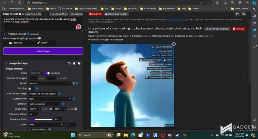
Task: Open help bubble next to ControlNet Image
Action: pyautogui.click(x=59, y=94)
